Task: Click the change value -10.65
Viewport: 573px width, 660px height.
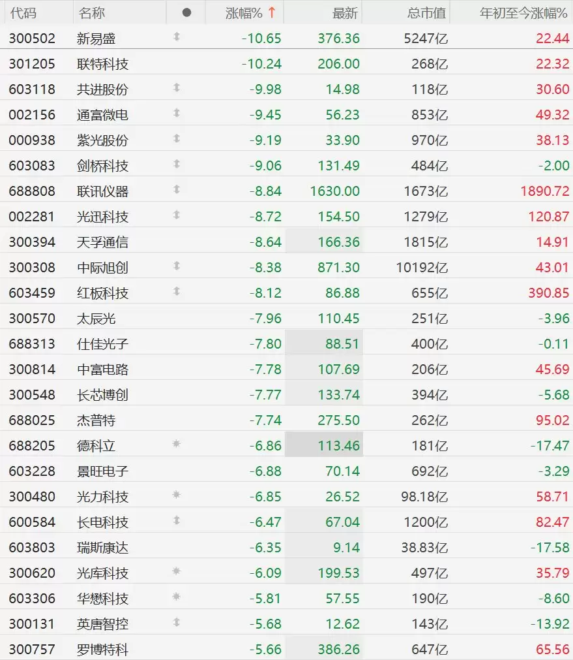Action: tap(261, 39)
